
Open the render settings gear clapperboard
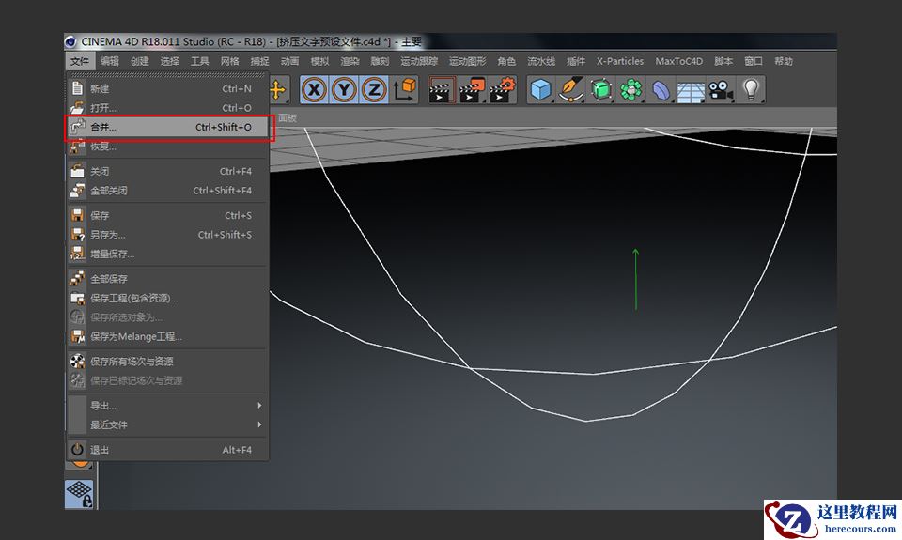[502, 90]
